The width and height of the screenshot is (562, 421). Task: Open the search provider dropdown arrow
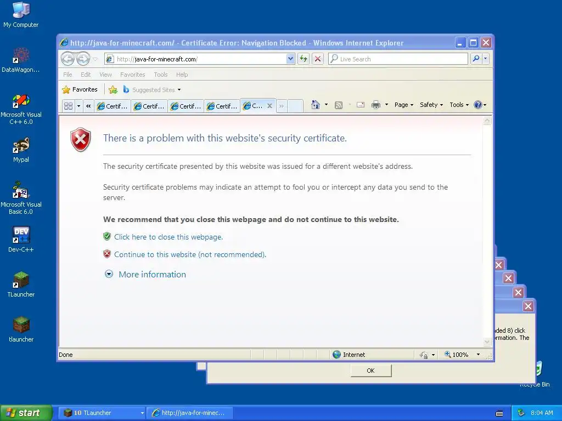point(485,58)
